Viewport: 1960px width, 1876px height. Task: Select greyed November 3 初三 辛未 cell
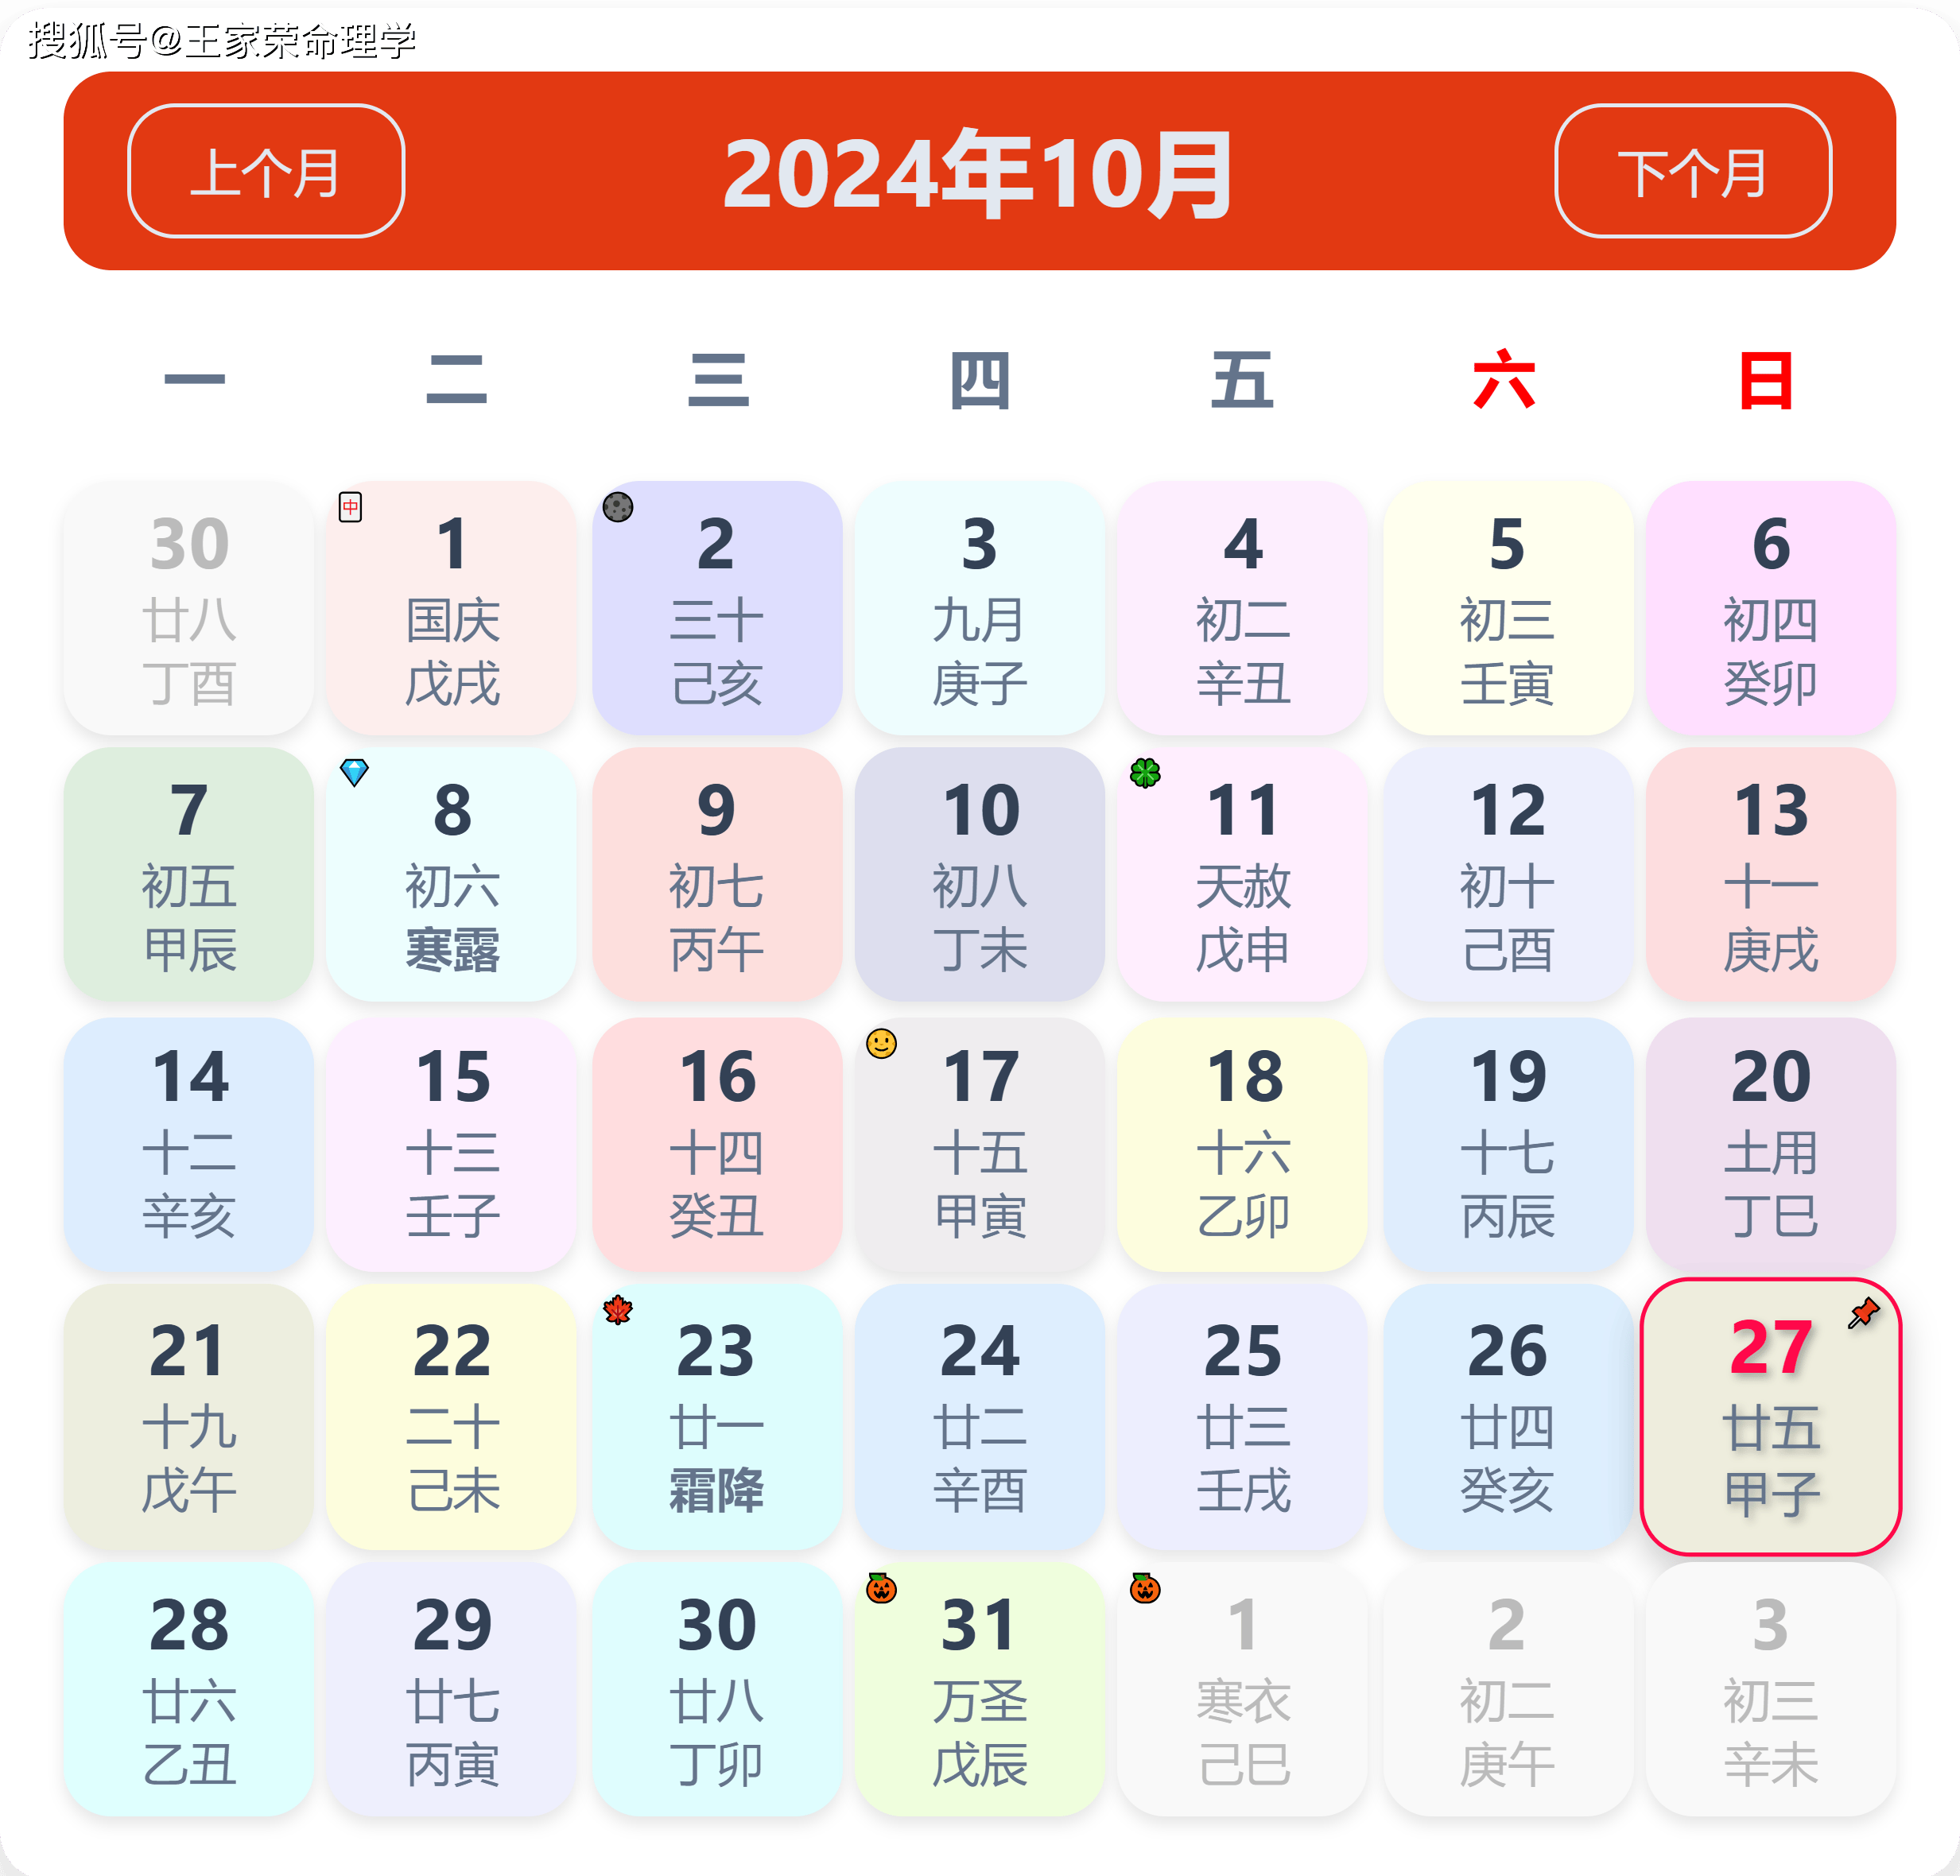tap(1771, 1689)
